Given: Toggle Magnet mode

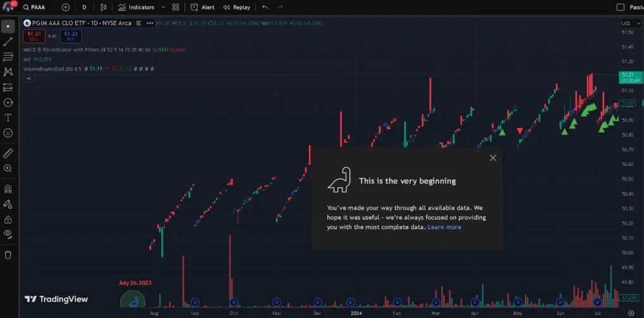Looking at the screenshot, I should (8, 189).
